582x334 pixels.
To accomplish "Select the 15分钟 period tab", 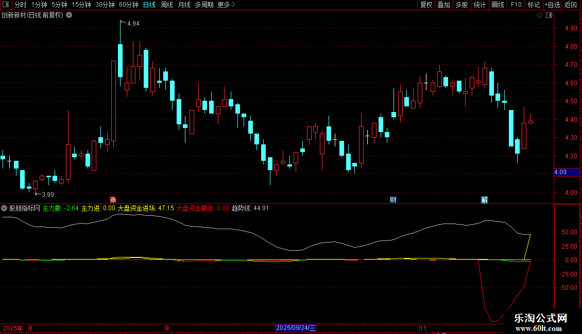I will tap(81, 5).
